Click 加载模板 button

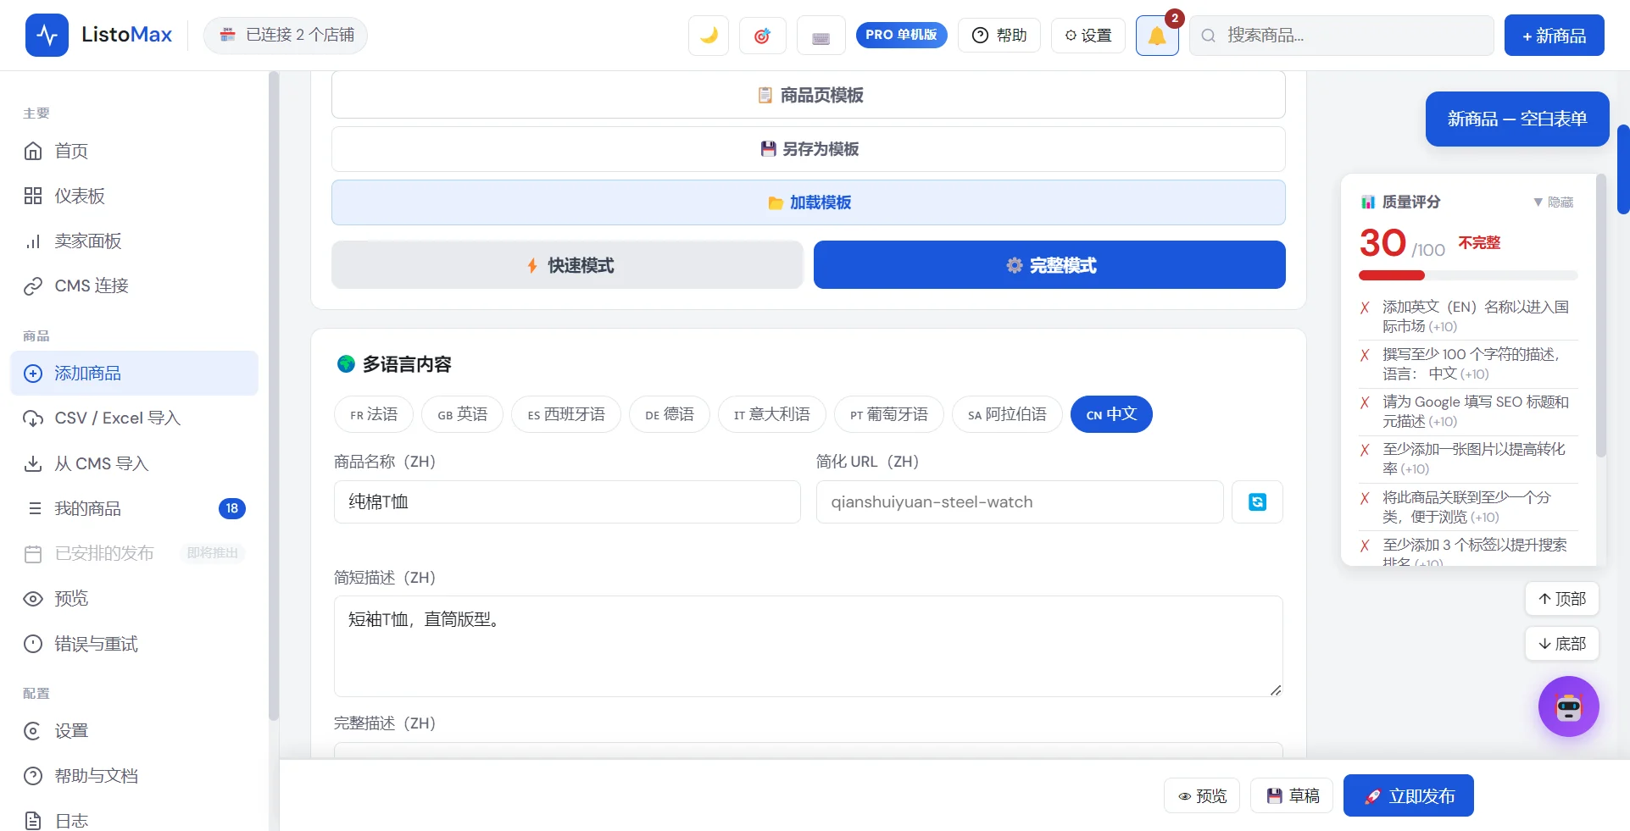pyautogui.click(x=809, y=202)
